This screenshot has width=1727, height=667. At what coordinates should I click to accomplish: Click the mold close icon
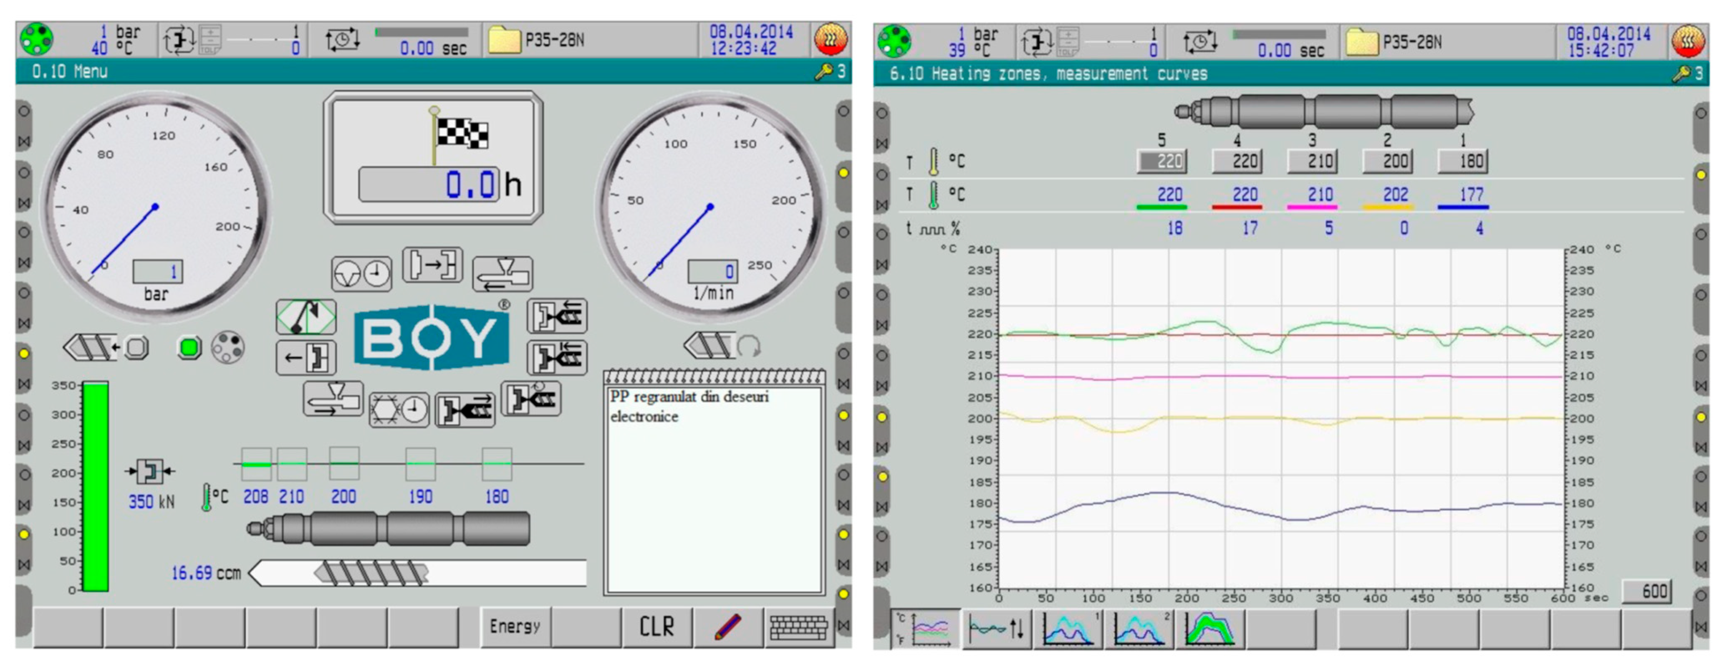click(432, 265)
